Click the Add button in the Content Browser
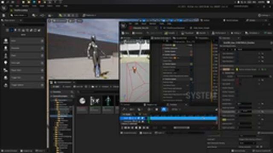The width and height of the screenshot is (273, 153). coord(56,87)
